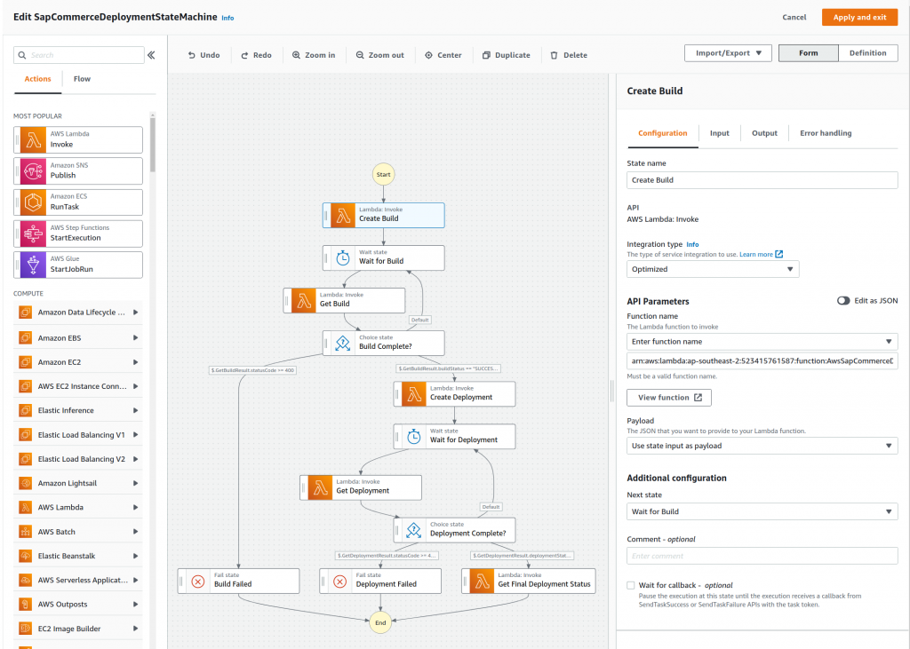Click the Center canvas toolbar icon

click(443, 54)
